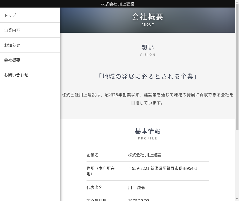Click the 「地域の発展に必要とされる企業」 slogan
Screen dimensions: 239x201
(148, 76)
